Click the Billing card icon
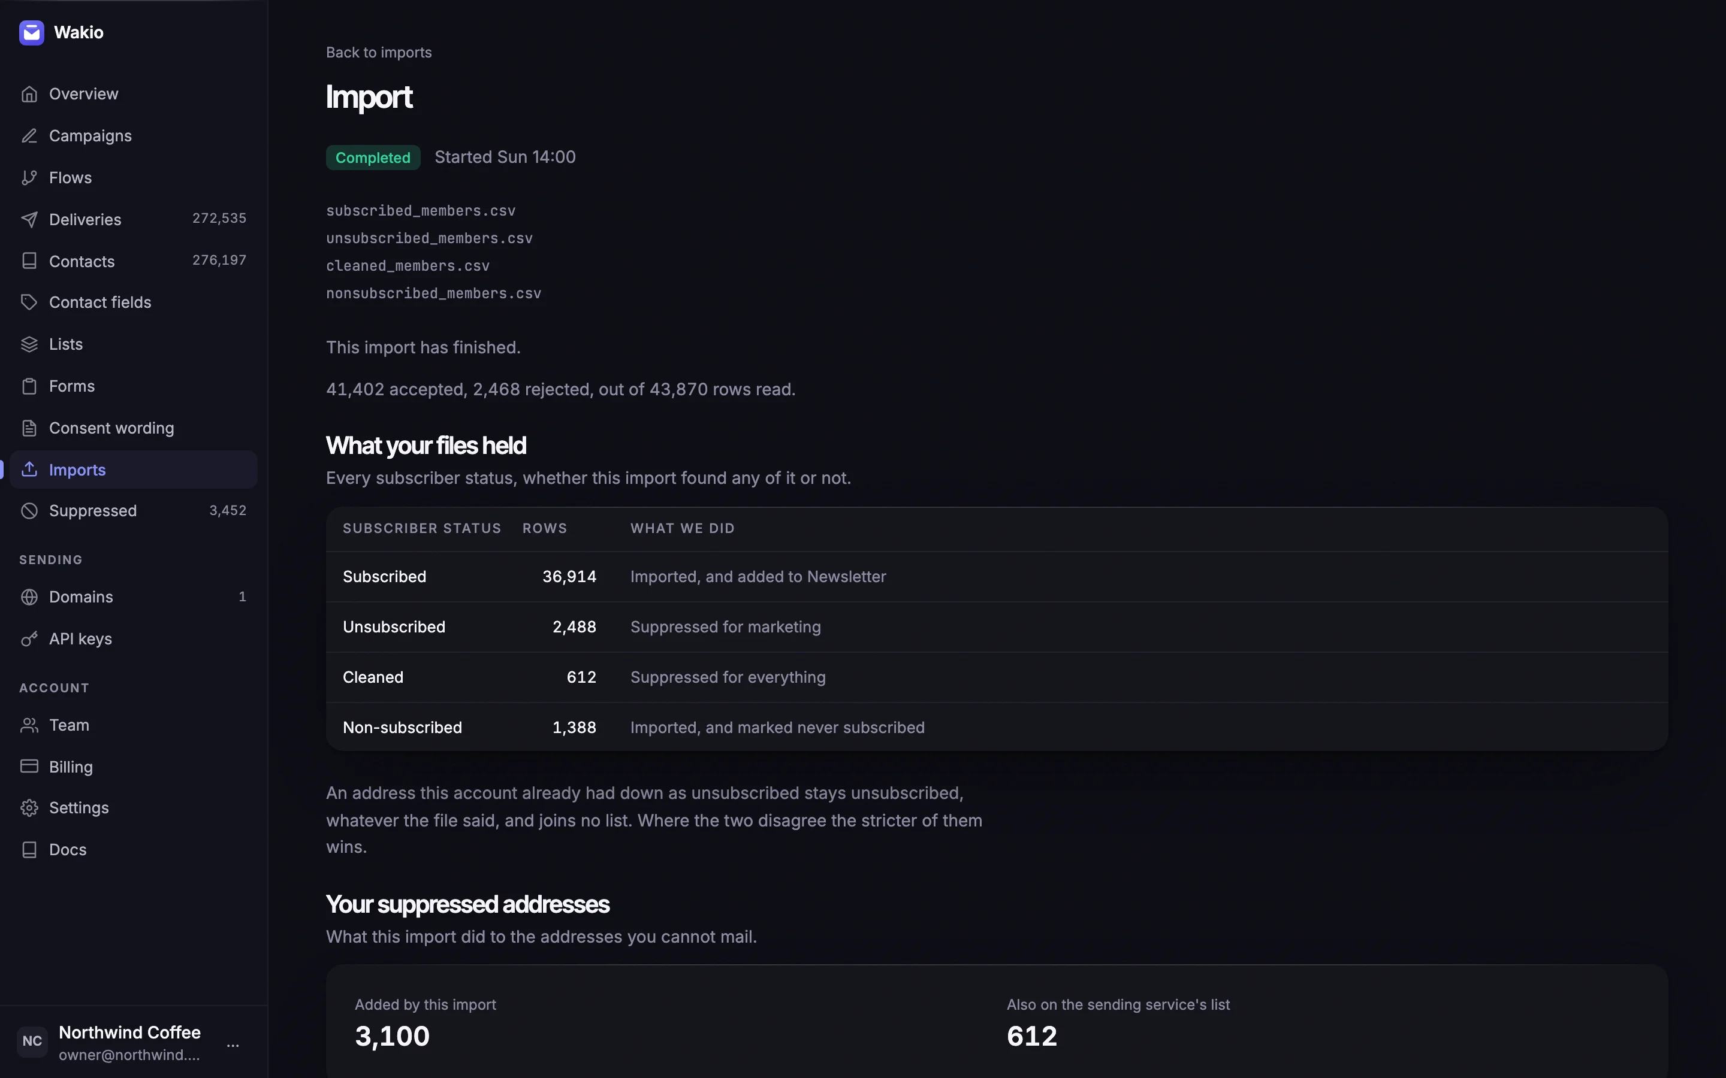Screen dimensions: 1726x1078 (x=29, y=767)
